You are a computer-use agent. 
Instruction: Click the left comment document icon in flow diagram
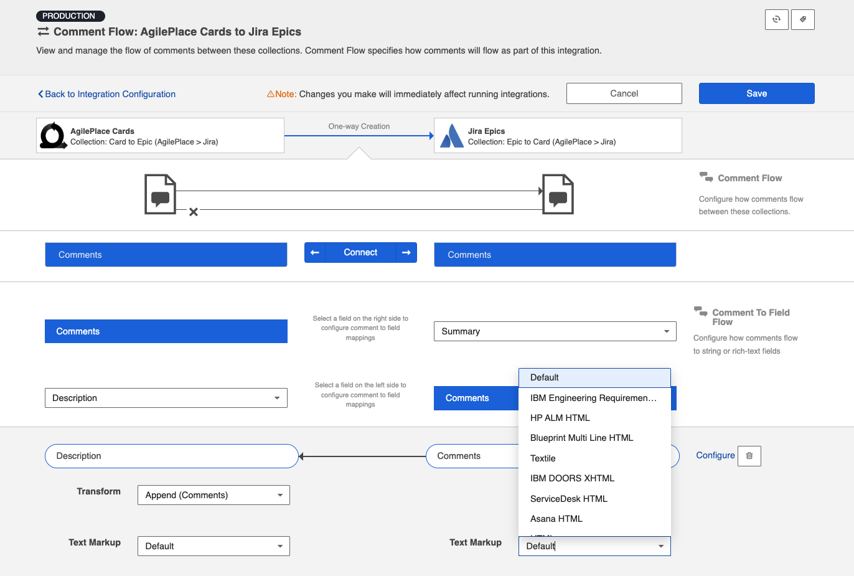(161, 194)
